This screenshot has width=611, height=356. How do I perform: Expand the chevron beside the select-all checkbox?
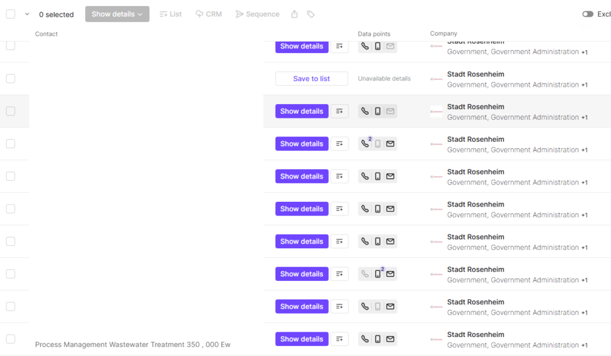point(27,14)
